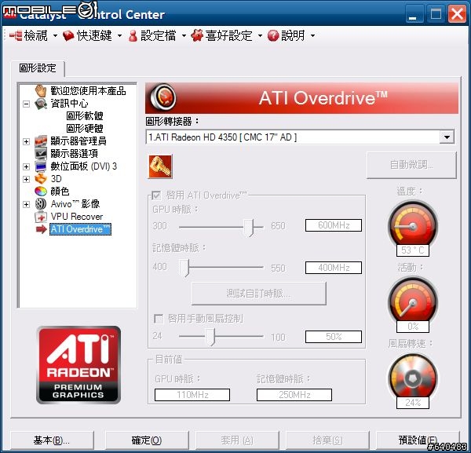
Task: Click the 600MHz GPU clock field
Action: 334,225
